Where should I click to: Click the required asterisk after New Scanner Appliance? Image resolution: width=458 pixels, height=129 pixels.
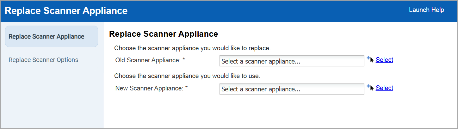pos(187,88)
